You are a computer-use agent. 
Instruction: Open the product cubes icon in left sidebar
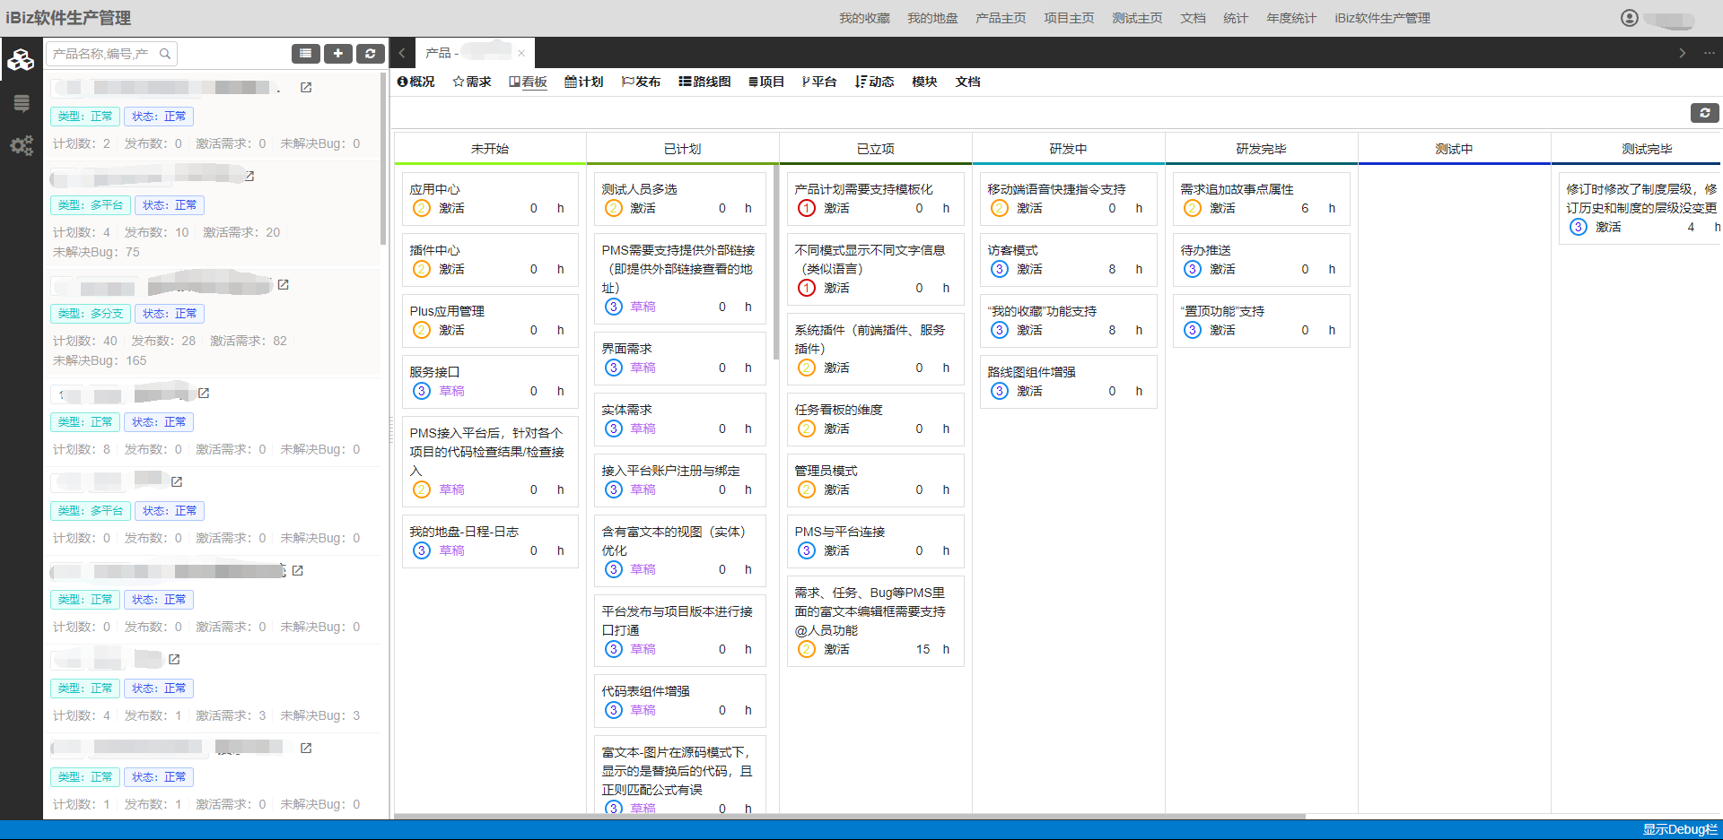point(21,60)
